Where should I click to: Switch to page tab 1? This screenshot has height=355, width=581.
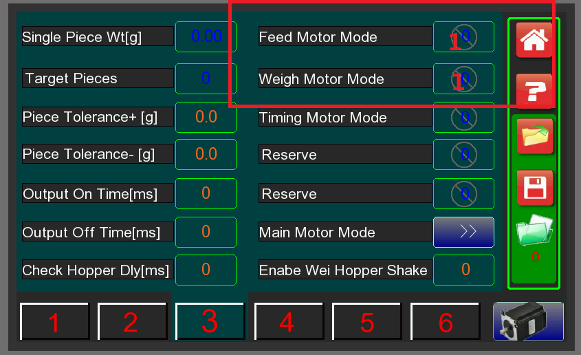tap(54, 322)
